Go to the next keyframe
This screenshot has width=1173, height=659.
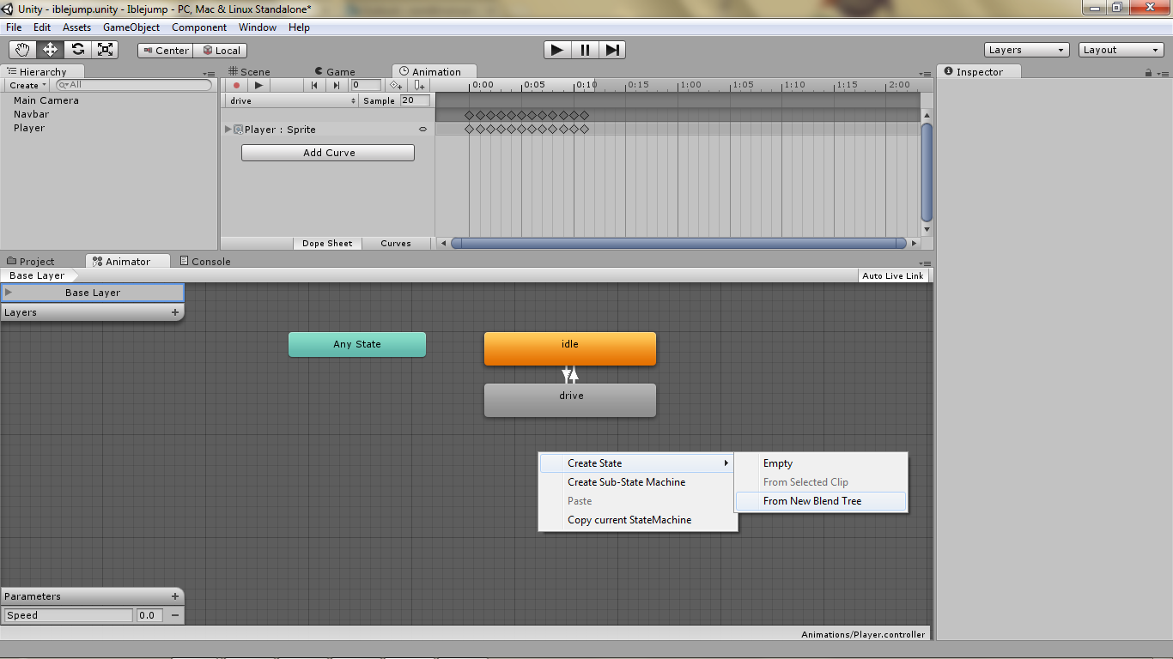pyautogui.click(x=337, y=85)
